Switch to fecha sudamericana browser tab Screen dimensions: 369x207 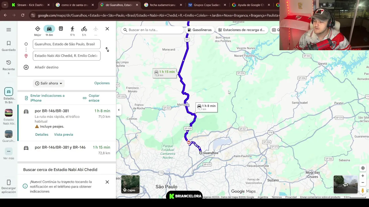(163, 5)
